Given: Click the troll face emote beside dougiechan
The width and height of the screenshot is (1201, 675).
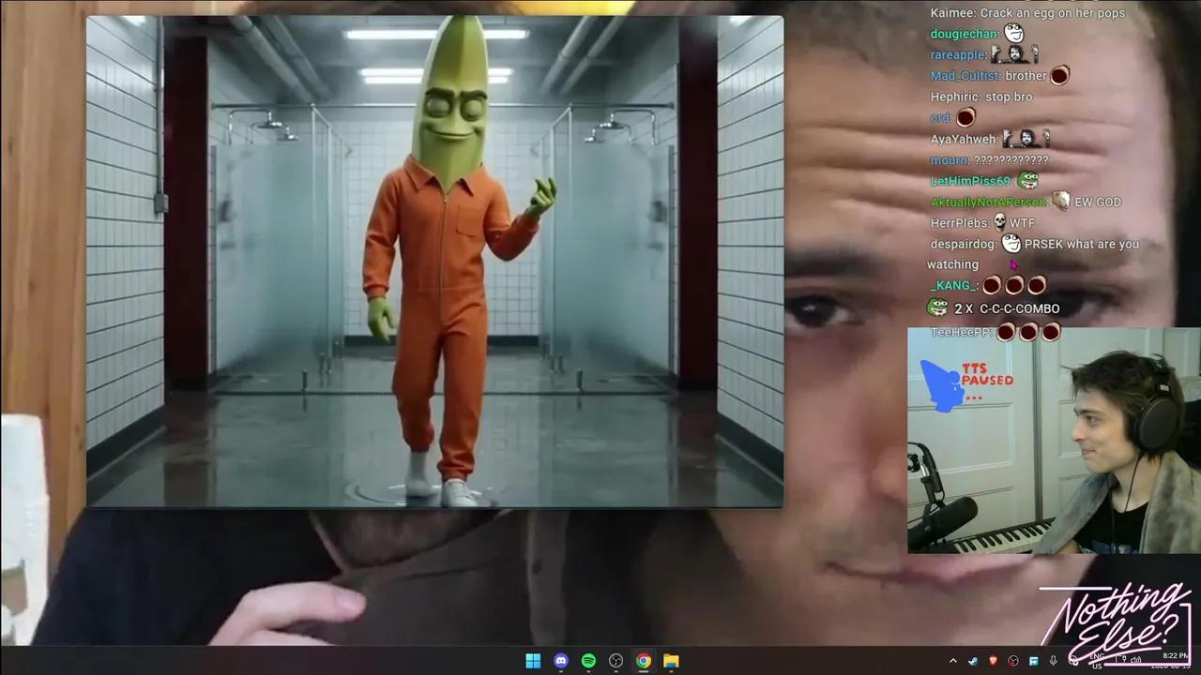Looking at the screenshot, I should 1013,34.
